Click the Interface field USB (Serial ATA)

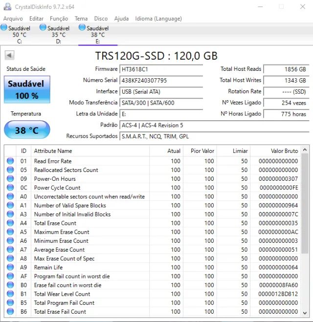(x=161, y=91)
